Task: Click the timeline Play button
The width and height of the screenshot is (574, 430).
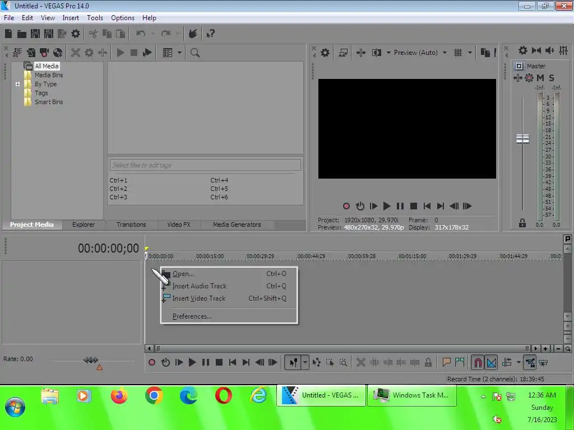Action: [192, 363]
